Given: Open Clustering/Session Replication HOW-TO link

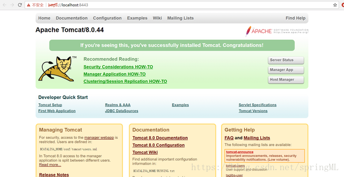Looking at the screenshot, I should (x=125, y=81).
